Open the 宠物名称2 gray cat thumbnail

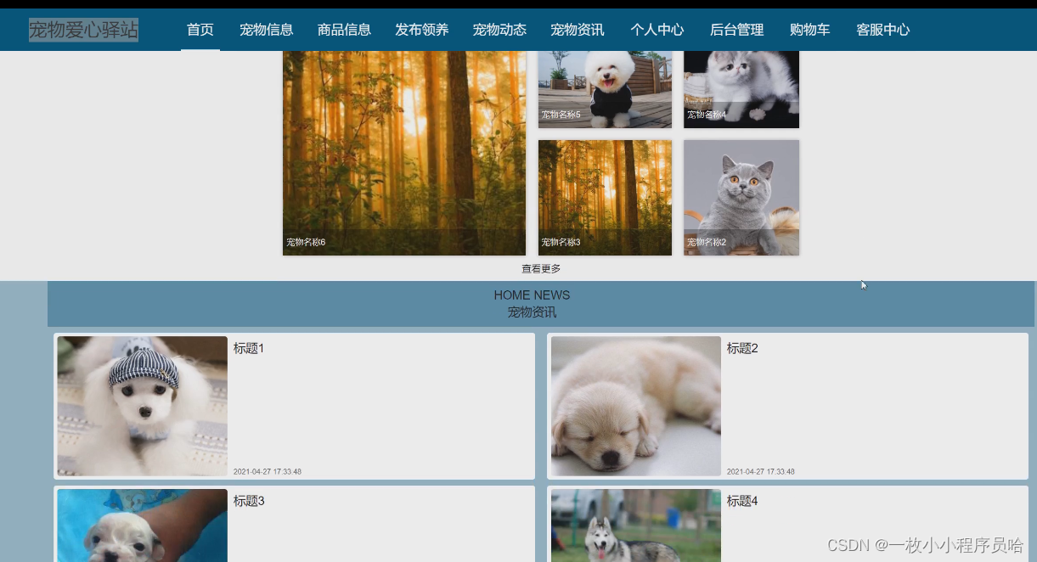pos(741,197)
